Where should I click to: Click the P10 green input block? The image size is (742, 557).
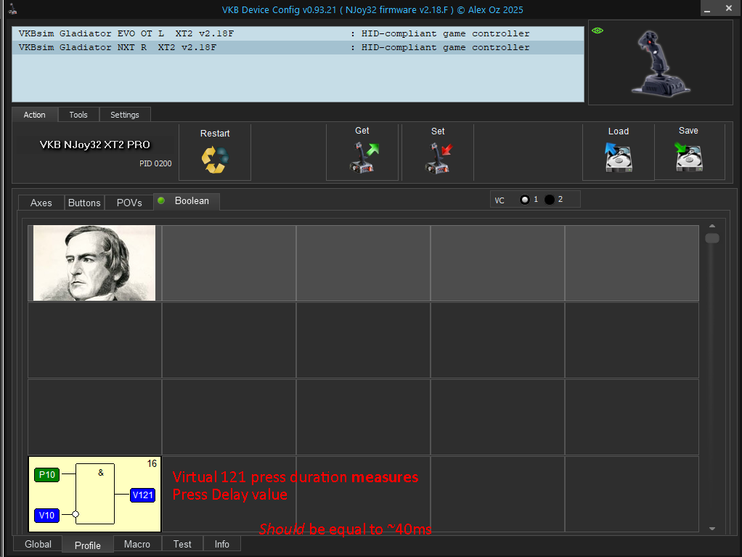(x=47, y=475)
